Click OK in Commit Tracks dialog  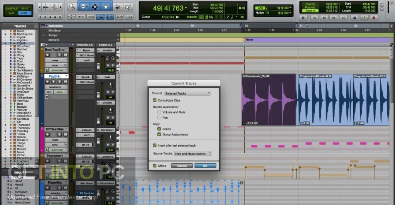point(205,166)
